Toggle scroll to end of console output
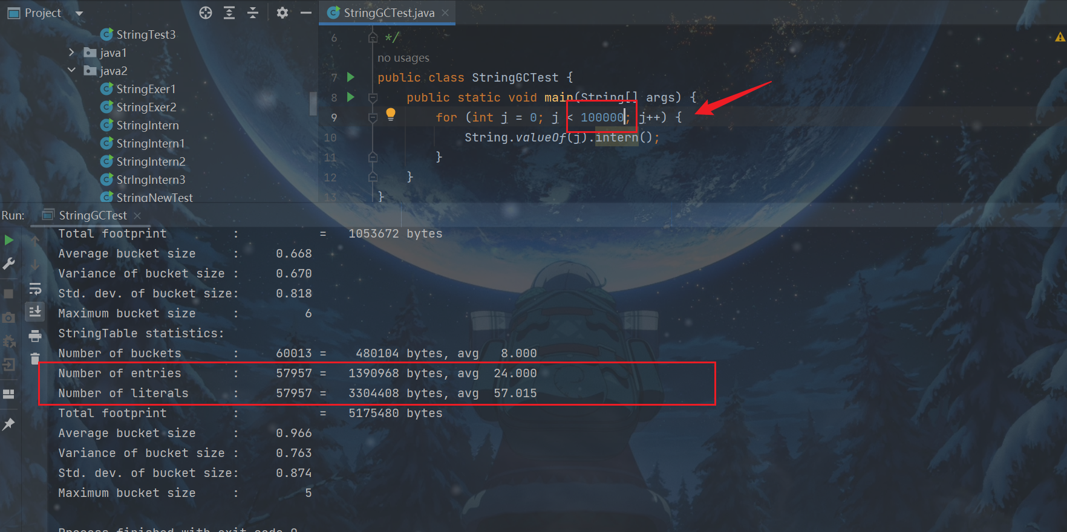This screenshot has width=1067, height=532. tap(35, 312)
